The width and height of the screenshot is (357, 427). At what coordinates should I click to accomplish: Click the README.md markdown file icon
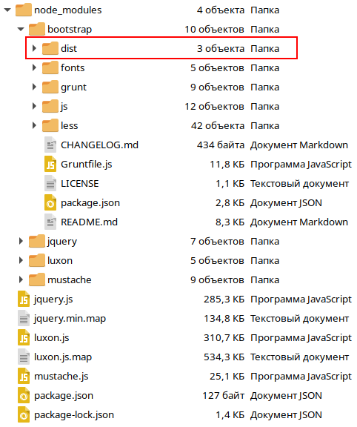coord(50,222)
